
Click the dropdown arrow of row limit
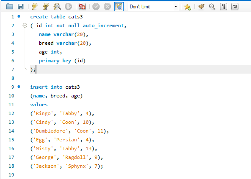tap(176, 7)
